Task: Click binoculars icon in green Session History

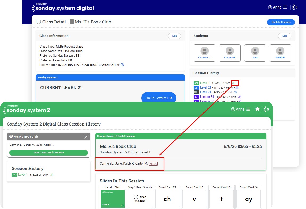Action: [x=52, y=175]
